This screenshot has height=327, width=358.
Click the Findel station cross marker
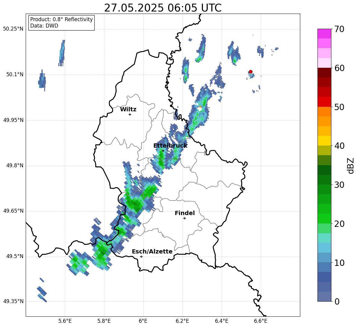point(184,218)
